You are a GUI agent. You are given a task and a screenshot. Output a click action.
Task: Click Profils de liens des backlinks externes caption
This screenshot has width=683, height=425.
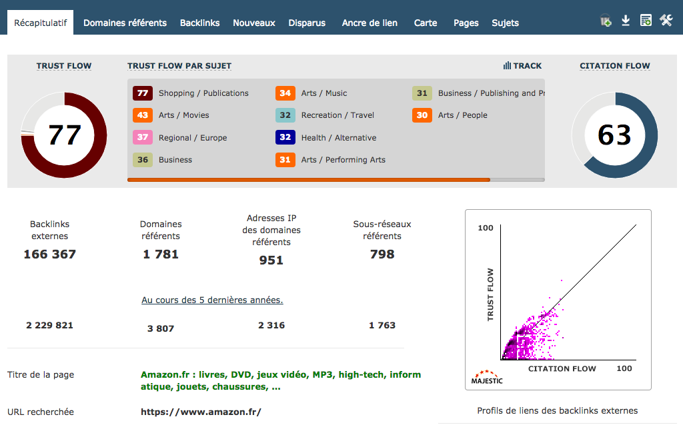point(557,410)
